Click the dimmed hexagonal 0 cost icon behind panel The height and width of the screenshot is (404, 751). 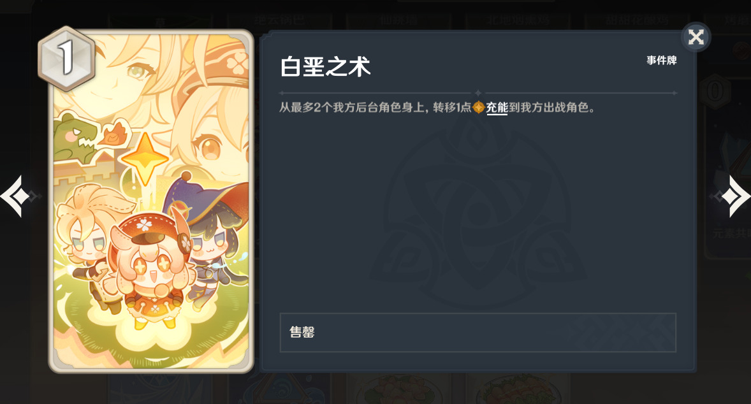coord(714,91)
